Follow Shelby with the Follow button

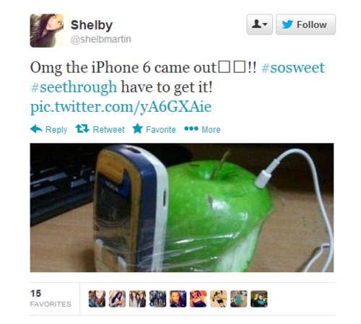coord(305,25)
